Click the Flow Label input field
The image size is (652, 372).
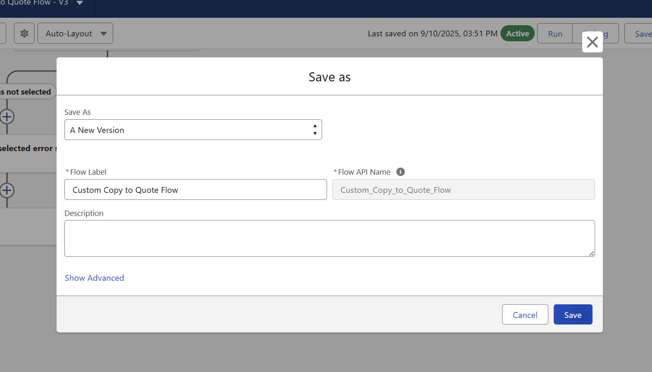(196, 190)
